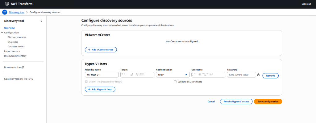Toggle the Use HTTPS checkbox

(86, 82)
